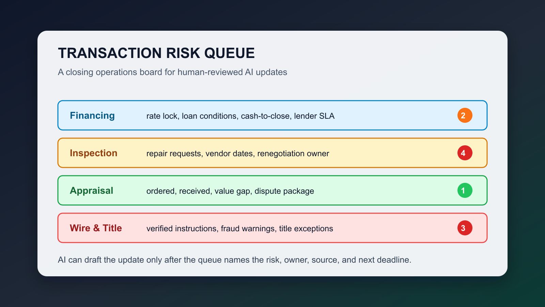The image size is (545, 307).
Task: Click the orange badge showing 2 on Financing
Action: tap(465, 115)
